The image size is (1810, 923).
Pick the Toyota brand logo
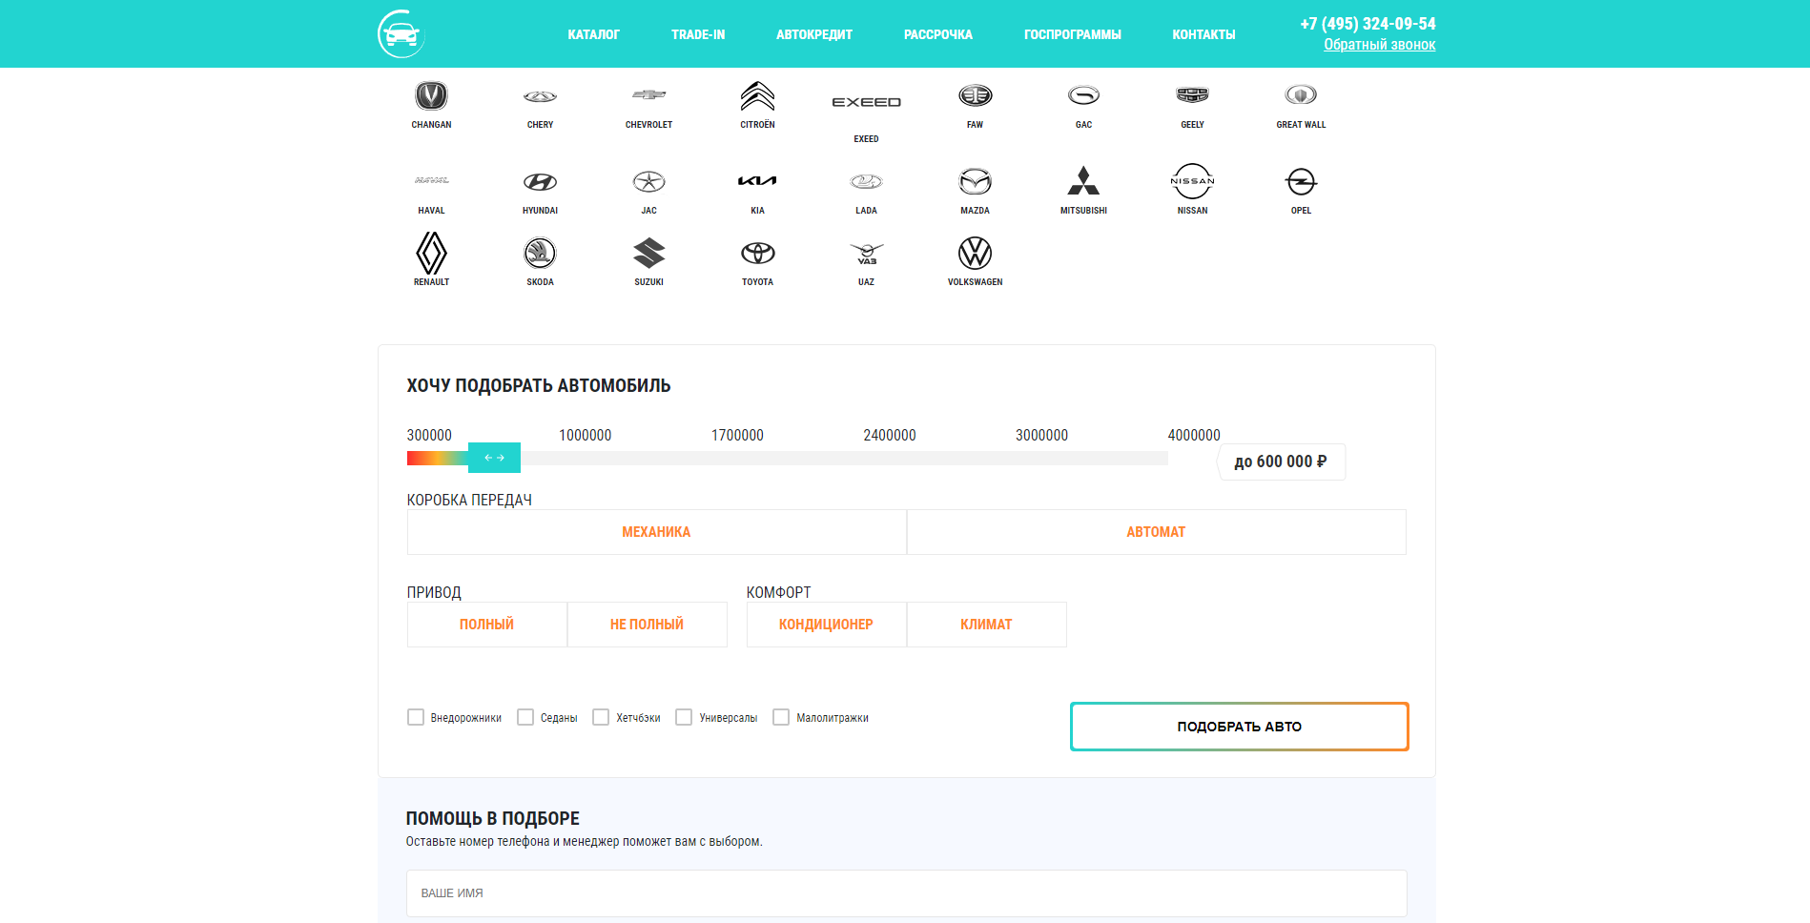757,253
